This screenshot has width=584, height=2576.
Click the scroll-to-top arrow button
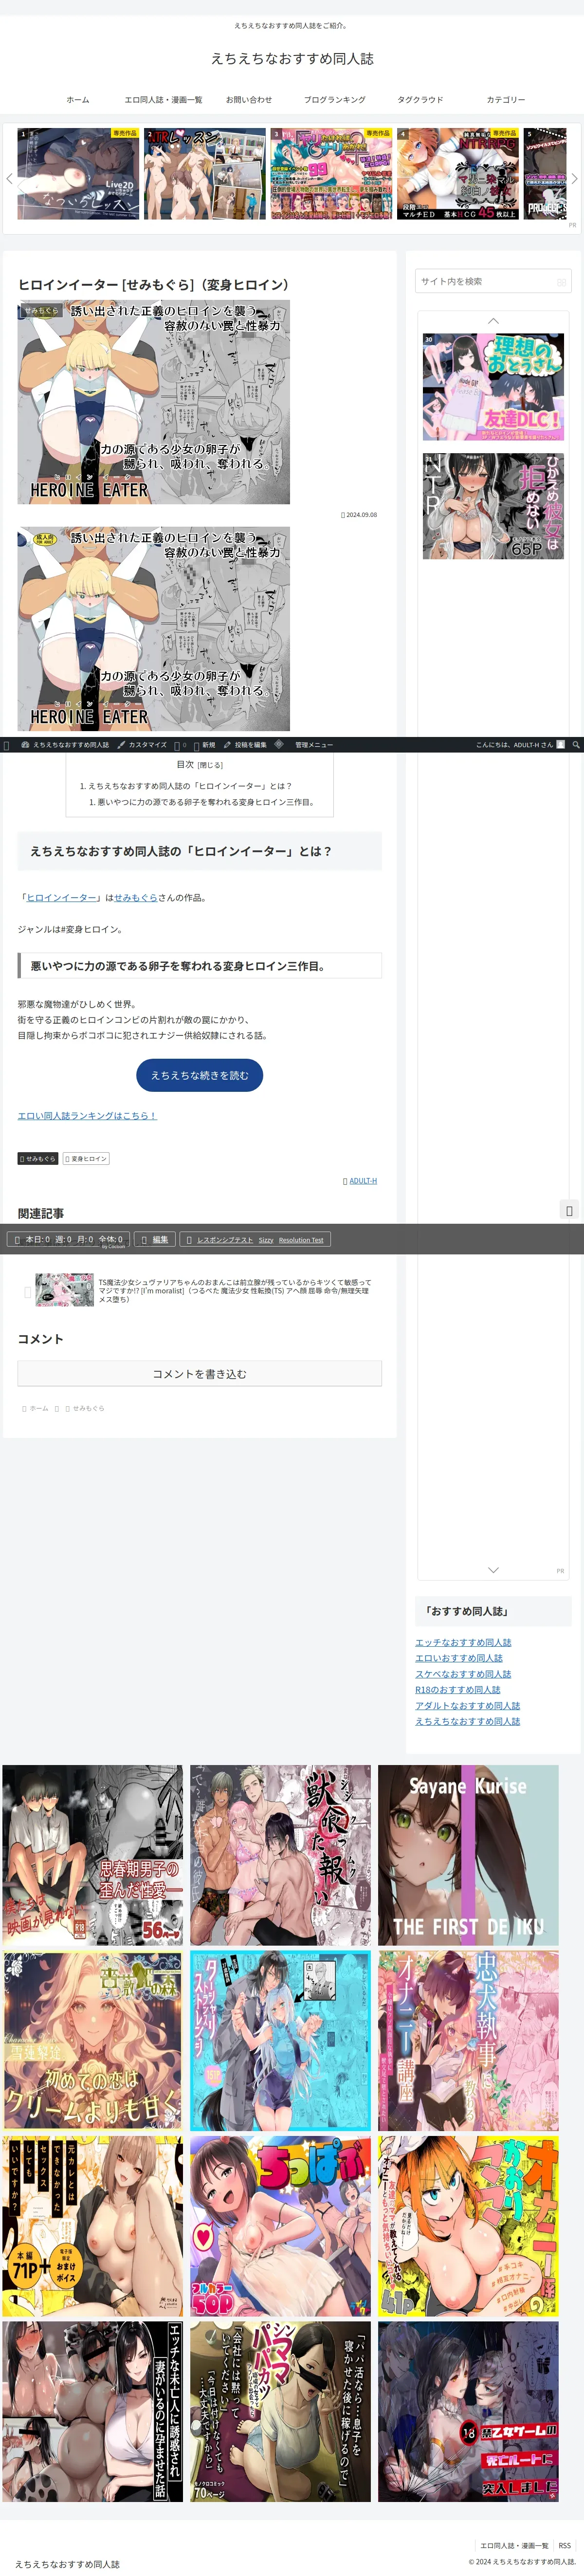tap(569, 1211)
